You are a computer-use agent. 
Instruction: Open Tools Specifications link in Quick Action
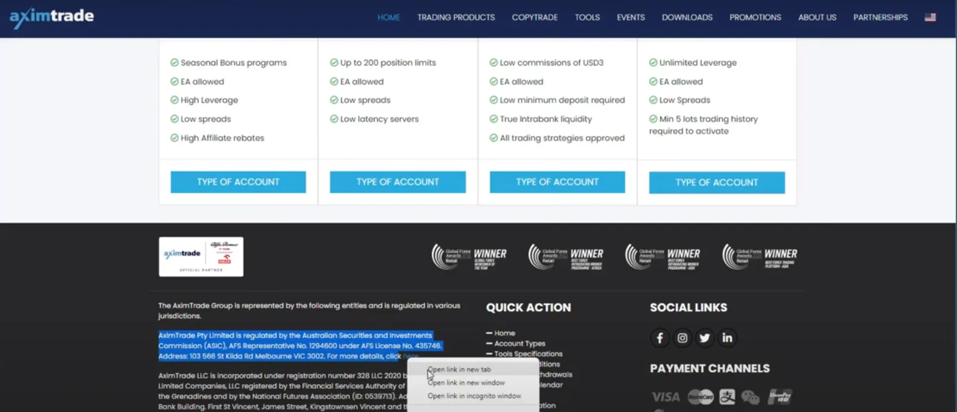(x=528, y=354)
